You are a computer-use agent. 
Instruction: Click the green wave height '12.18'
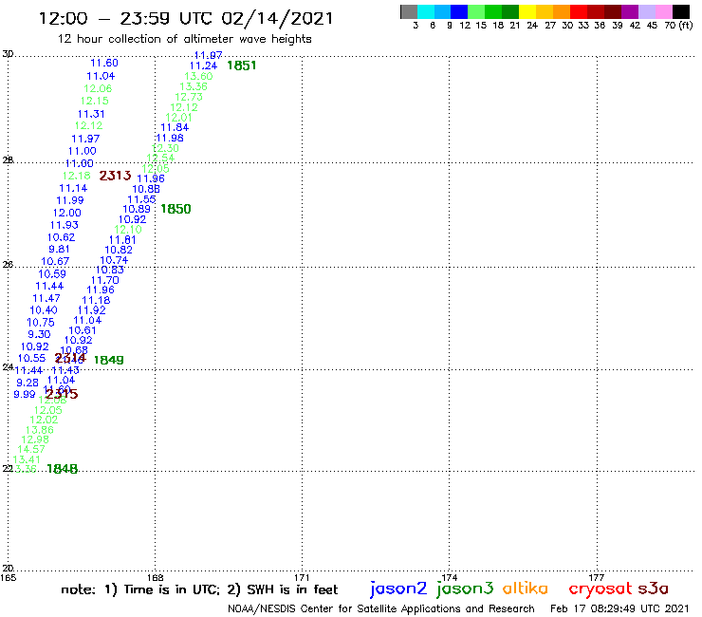pyautogui.click(x=77, y=176)
